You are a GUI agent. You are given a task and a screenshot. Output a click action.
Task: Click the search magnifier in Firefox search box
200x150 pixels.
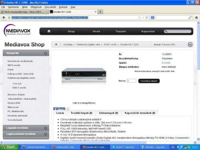[x=190, y=18]
